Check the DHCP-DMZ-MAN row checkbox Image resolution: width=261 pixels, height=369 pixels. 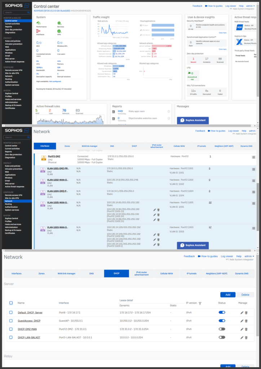[11, 329]
